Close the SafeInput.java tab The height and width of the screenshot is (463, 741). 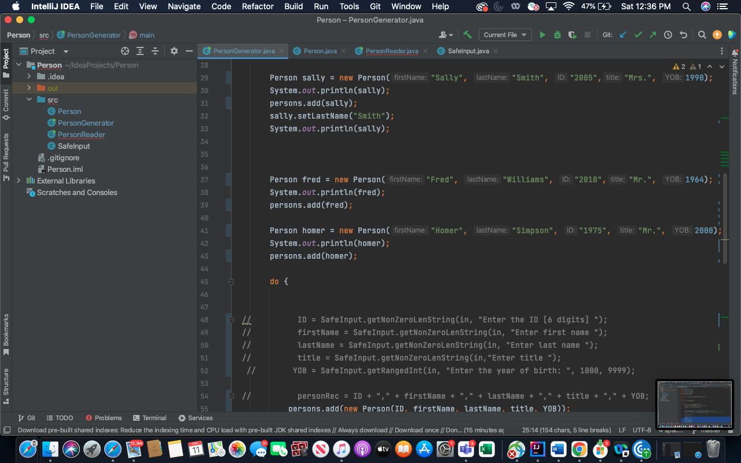(x=496, y=51)
